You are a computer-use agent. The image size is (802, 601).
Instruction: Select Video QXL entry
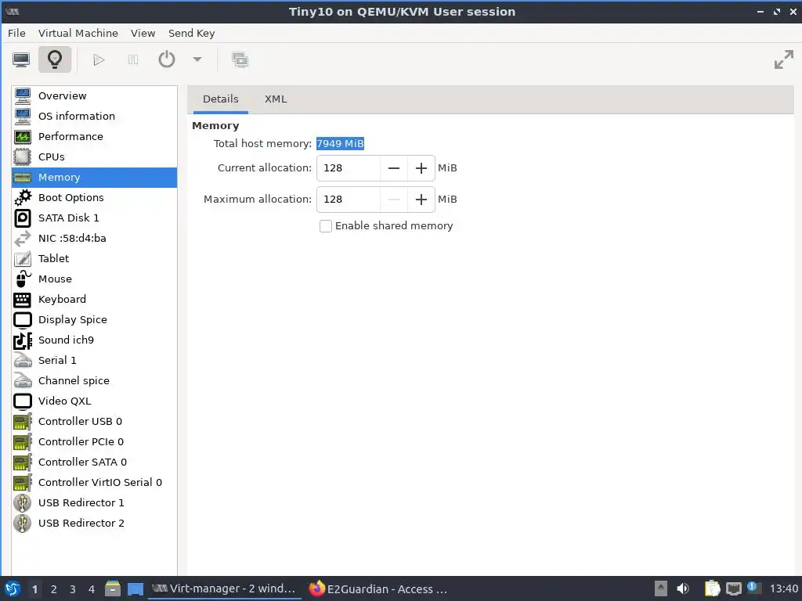94,401
